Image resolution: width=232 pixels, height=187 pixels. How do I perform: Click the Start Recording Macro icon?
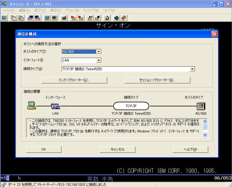pos(73,18)
